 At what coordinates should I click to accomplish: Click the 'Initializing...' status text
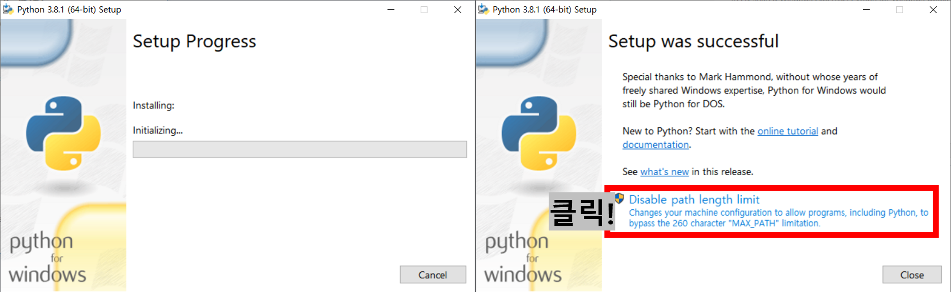[158, 130]
